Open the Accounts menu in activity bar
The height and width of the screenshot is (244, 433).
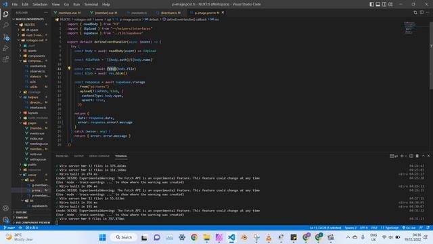(x=5, y=208)
